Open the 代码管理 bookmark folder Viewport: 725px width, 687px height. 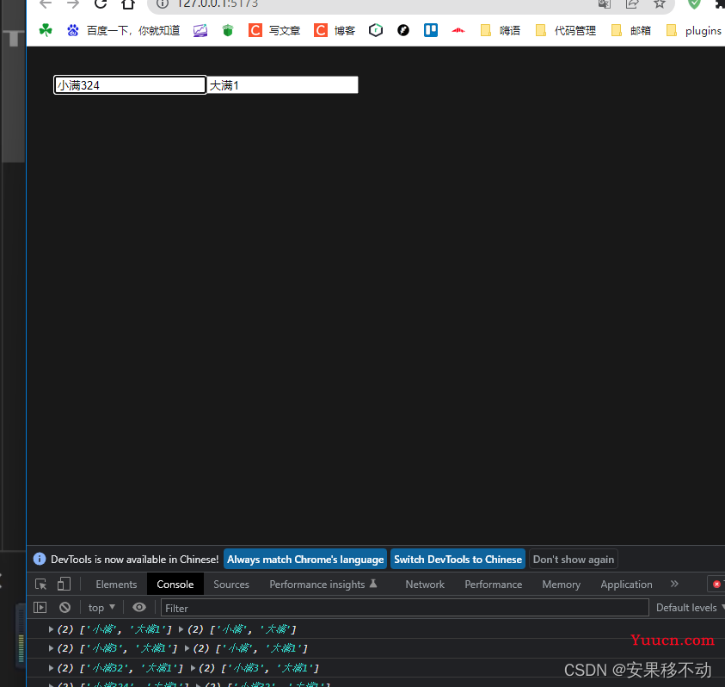(566, 30)
